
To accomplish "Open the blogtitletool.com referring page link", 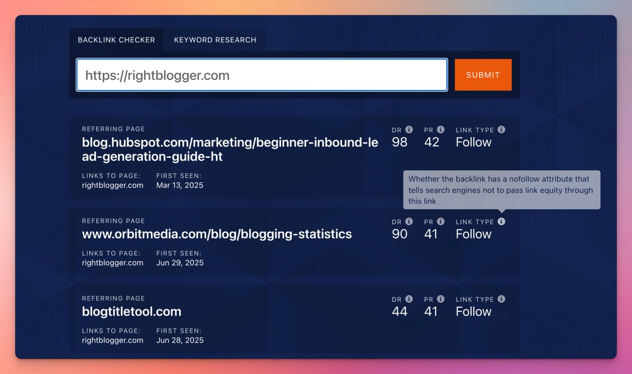I will (x=132, y=311).
